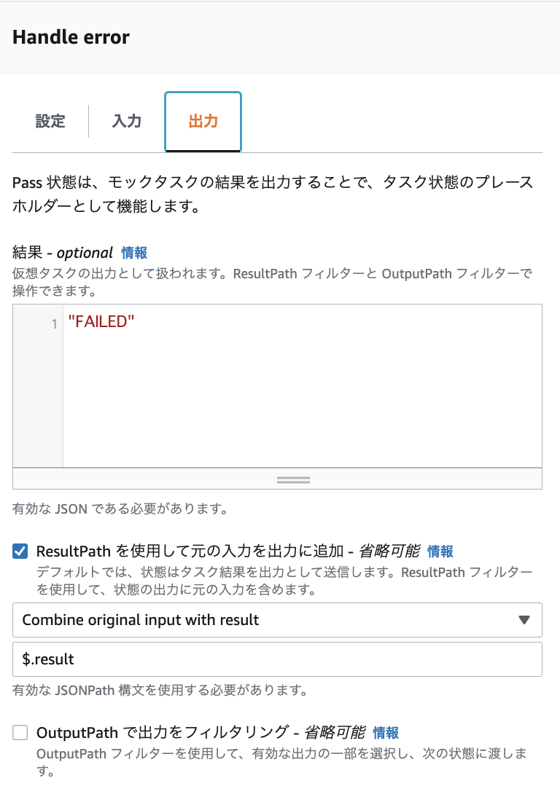Screen dimensions: 560x797
Task: Check OutputPath filtering via its label text
Action: [x=168, y=733]
